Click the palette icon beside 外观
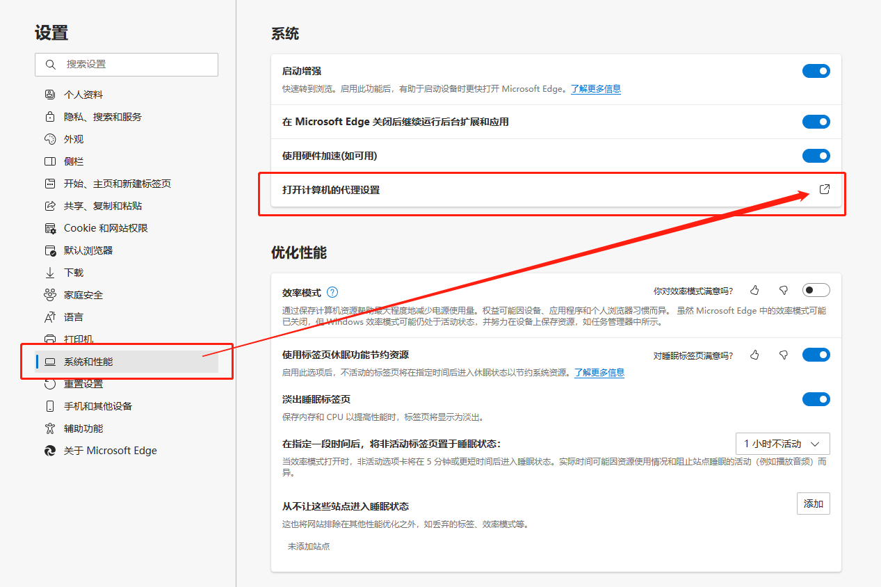 (x=49, y=139)
